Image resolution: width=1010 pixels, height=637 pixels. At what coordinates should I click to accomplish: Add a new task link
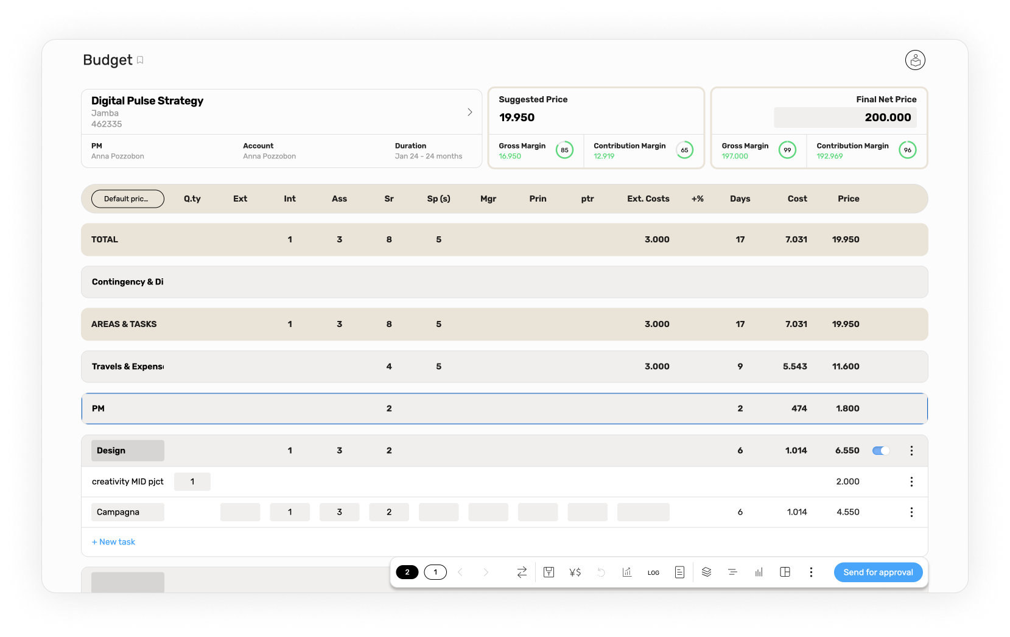point(113,542)
